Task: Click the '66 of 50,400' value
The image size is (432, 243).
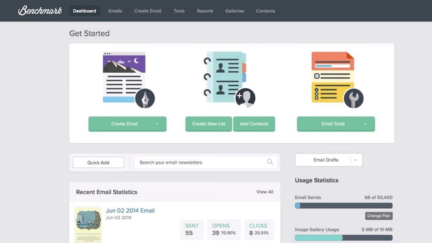Action: point(378,197)
